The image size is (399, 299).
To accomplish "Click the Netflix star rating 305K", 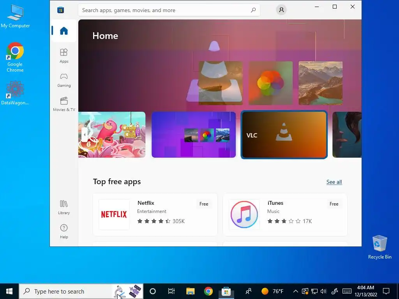I will click(161, 221).
